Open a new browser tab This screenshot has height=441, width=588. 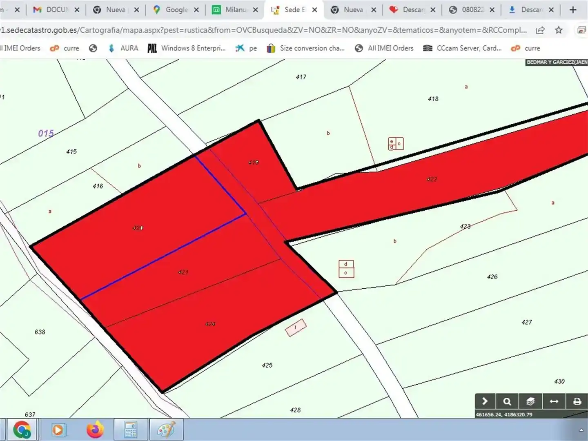click(572, 9)
